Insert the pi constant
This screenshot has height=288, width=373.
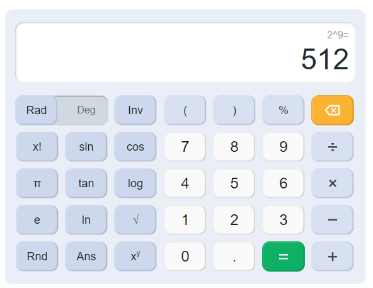coord(37,183)
